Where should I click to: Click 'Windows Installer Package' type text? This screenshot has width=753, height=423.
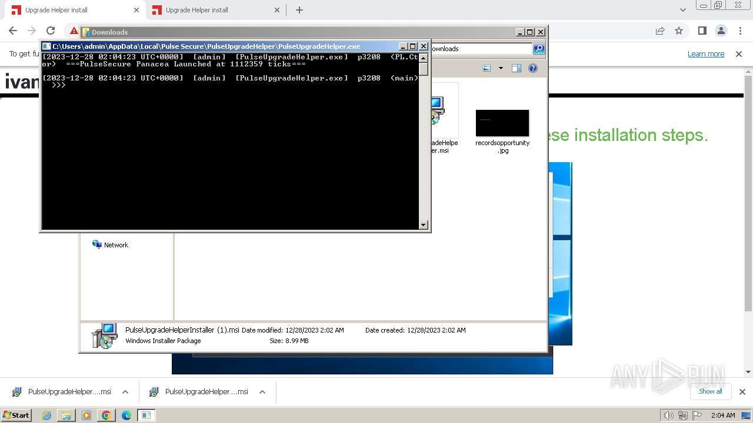163,341
